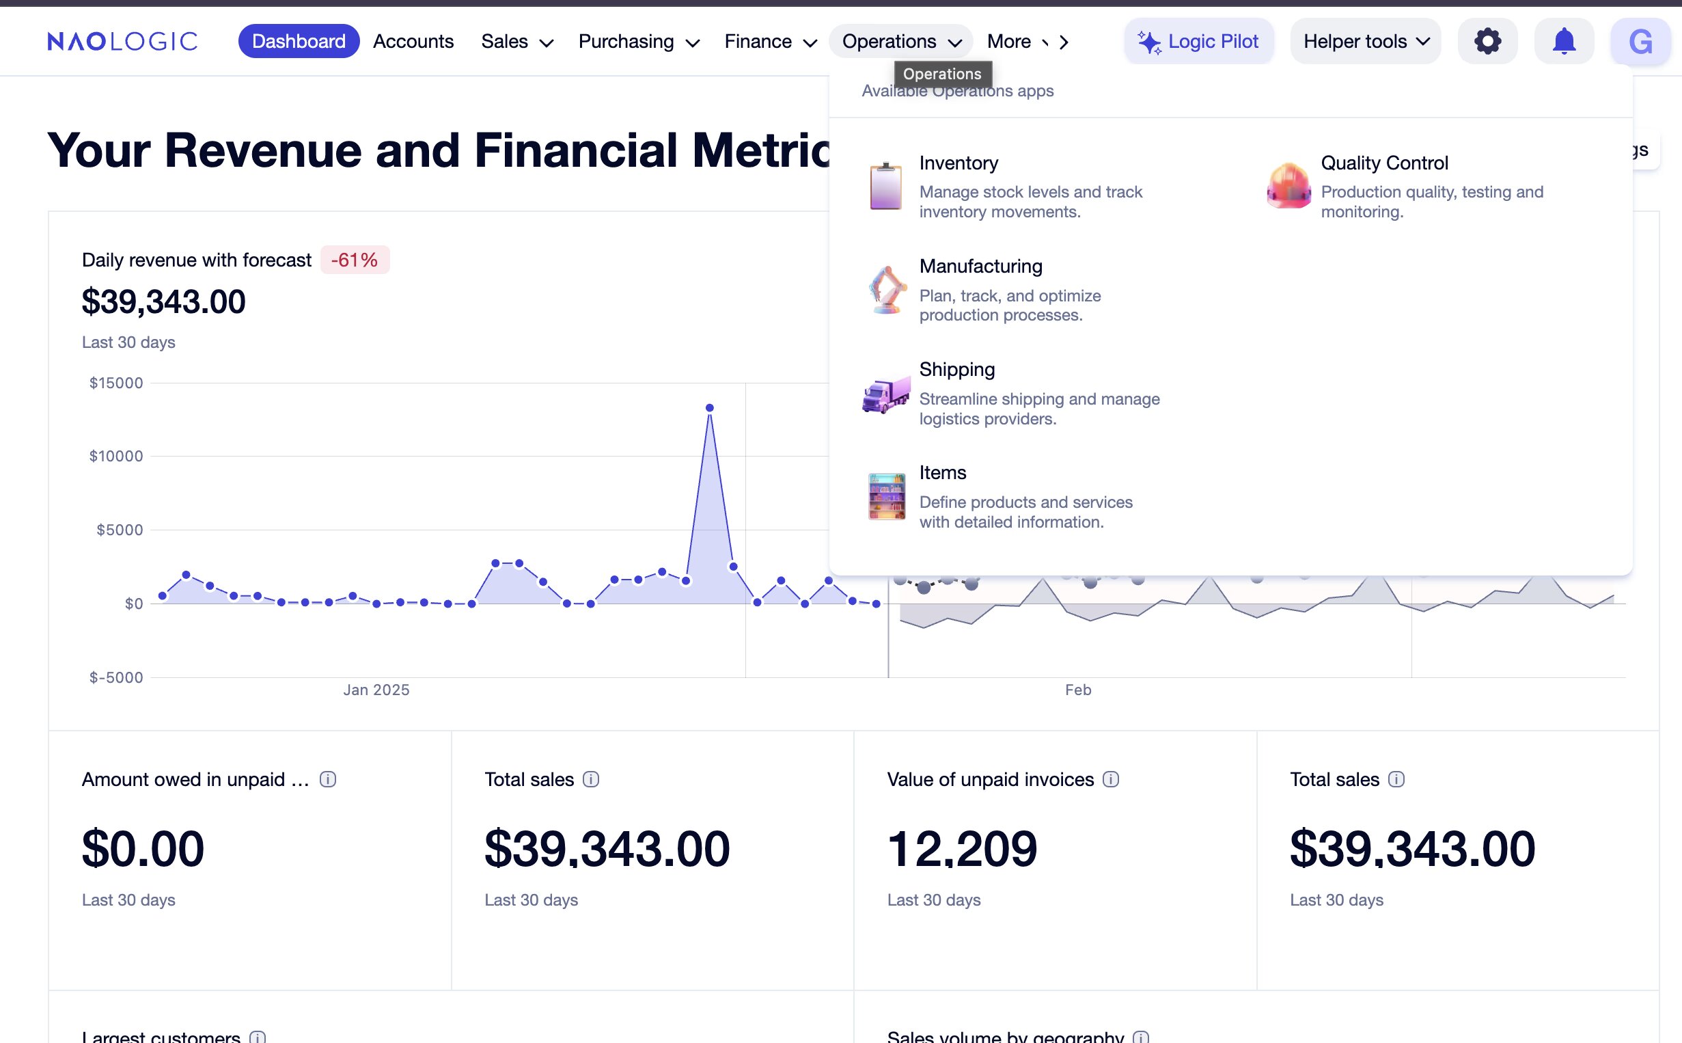Show info for Value of unpaid invoices
The image size is (1682, 1043).
click(x=1111, y=779)
